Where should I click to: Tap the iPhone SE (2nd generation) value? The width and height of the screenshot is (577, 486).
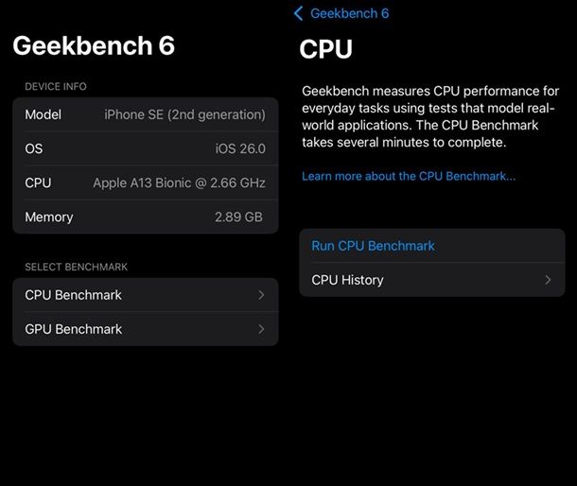click(x=184, y=114)
